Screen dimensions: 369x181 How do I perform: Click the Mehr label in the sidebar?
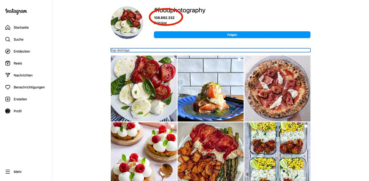(x=18, y=172)
